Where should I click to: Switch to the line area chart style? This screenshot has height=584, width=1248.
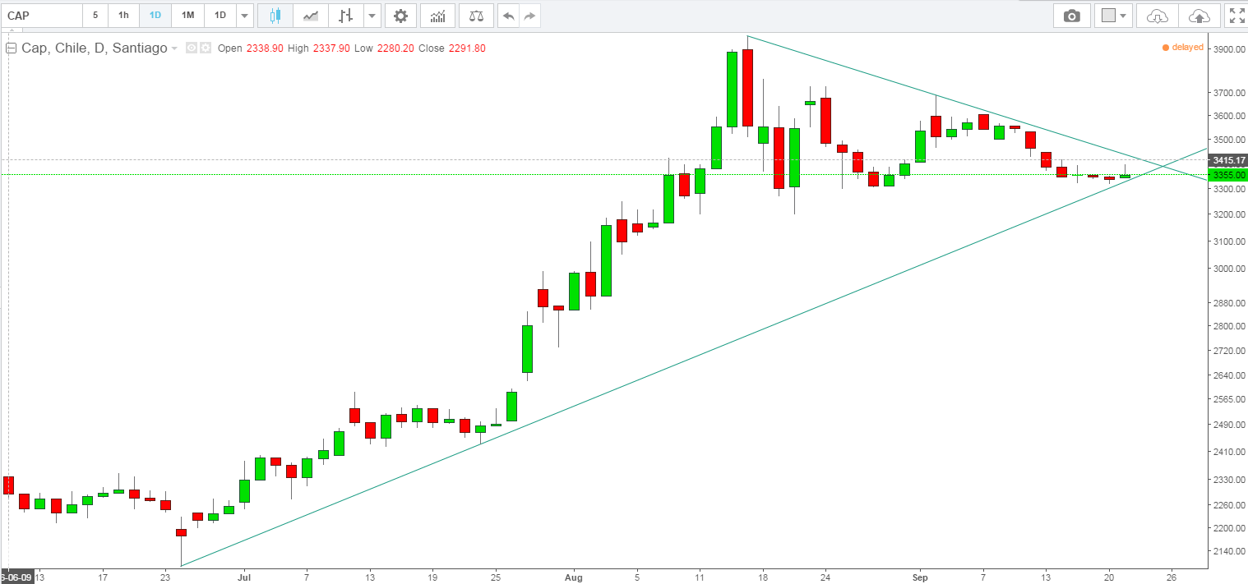pyautogui.click(x=311, y=16)
